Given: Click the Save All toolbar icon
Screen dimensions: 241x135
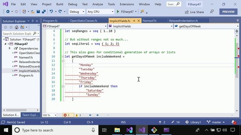Looking at the screenshot, I should click(x=44, y=12).
